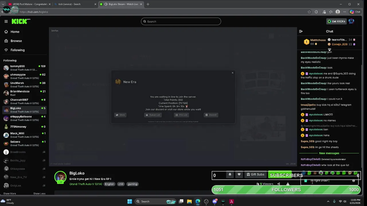Close the New Era queue dialog

click(x=233, y=73)
